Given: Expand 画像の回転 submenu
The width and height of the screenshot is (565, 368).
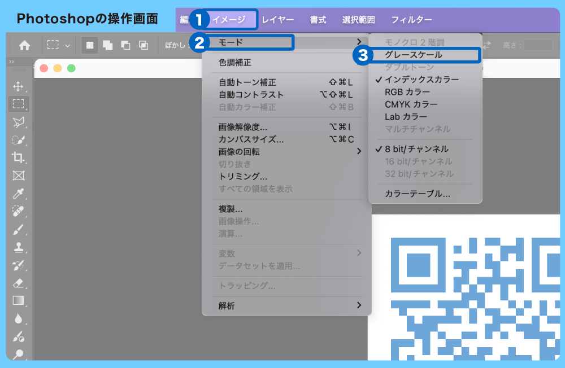Looking at the screenshot, I should (286, 152).
